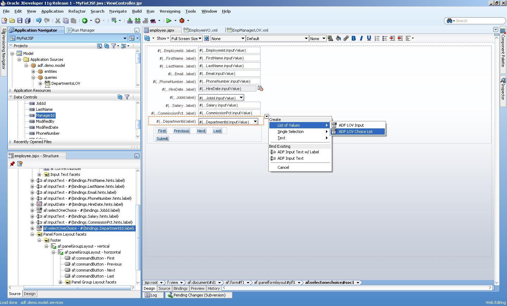Click the Submit button in the form preview
This screenshot has width=507, height=306.
click(x=162, y=138)
